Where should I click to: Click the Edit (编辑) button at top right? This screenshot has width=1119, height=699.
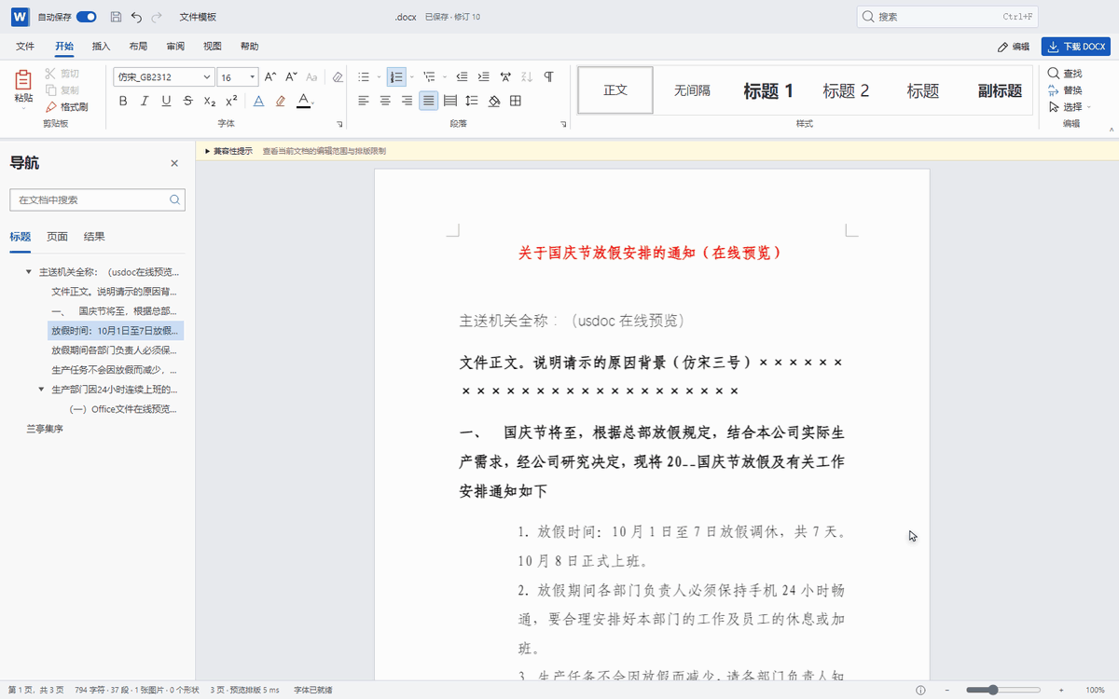[1014, 47]
